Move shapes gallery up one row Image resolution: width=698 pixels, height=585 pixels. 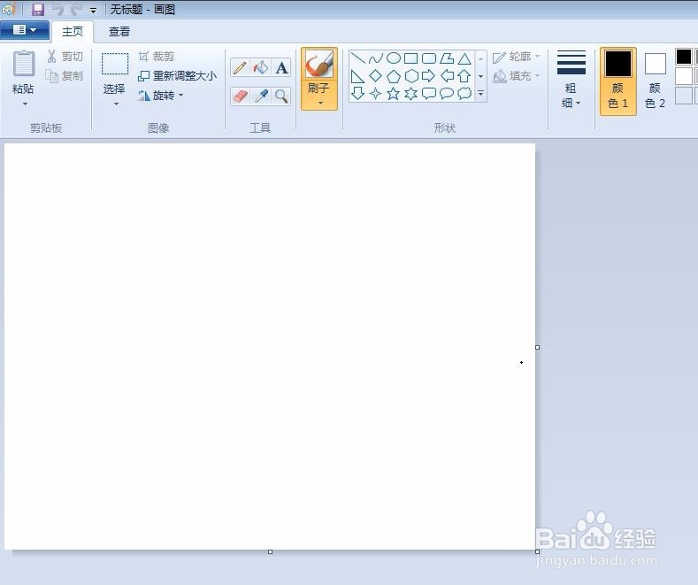(x=480, y=58)
